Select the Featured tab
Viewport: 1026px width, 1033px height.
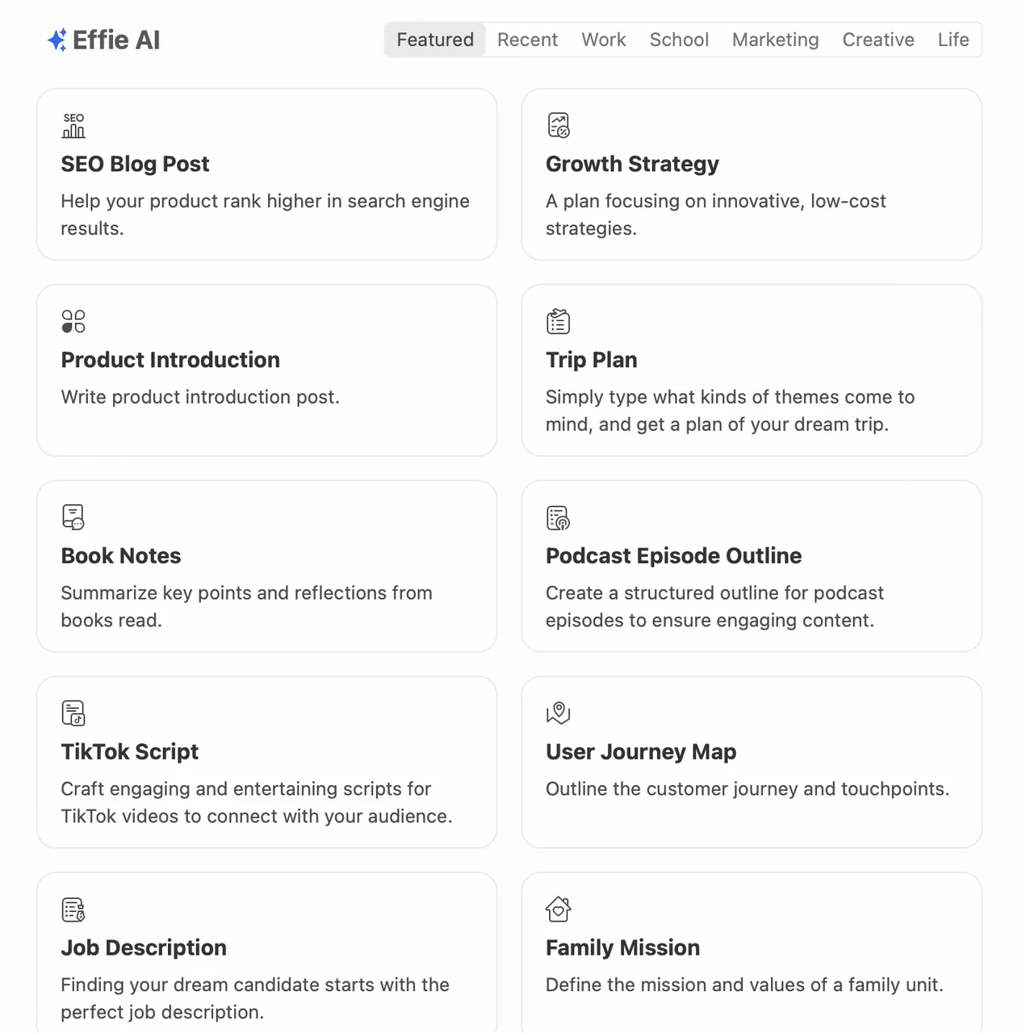coord(435,40)
